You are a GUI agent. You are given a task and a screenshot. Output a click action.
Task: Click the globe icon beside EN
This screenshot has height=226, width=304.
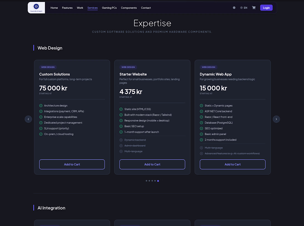tap(241, 8)
